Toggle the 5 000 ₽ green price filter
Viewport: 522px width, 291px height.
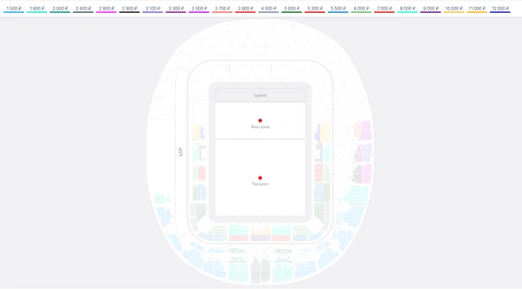pyautogui.click(x=291, y=8)
